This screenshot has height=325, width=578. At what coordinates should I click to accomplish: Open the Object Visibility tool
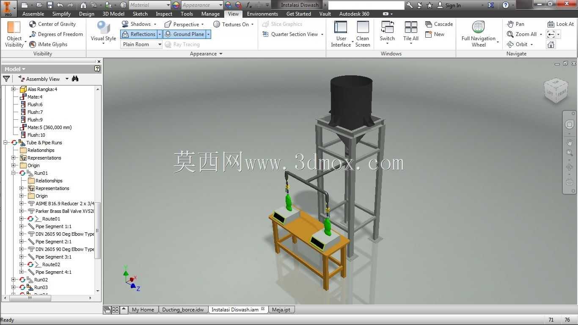pyautogui.click(x=14, y=34)
